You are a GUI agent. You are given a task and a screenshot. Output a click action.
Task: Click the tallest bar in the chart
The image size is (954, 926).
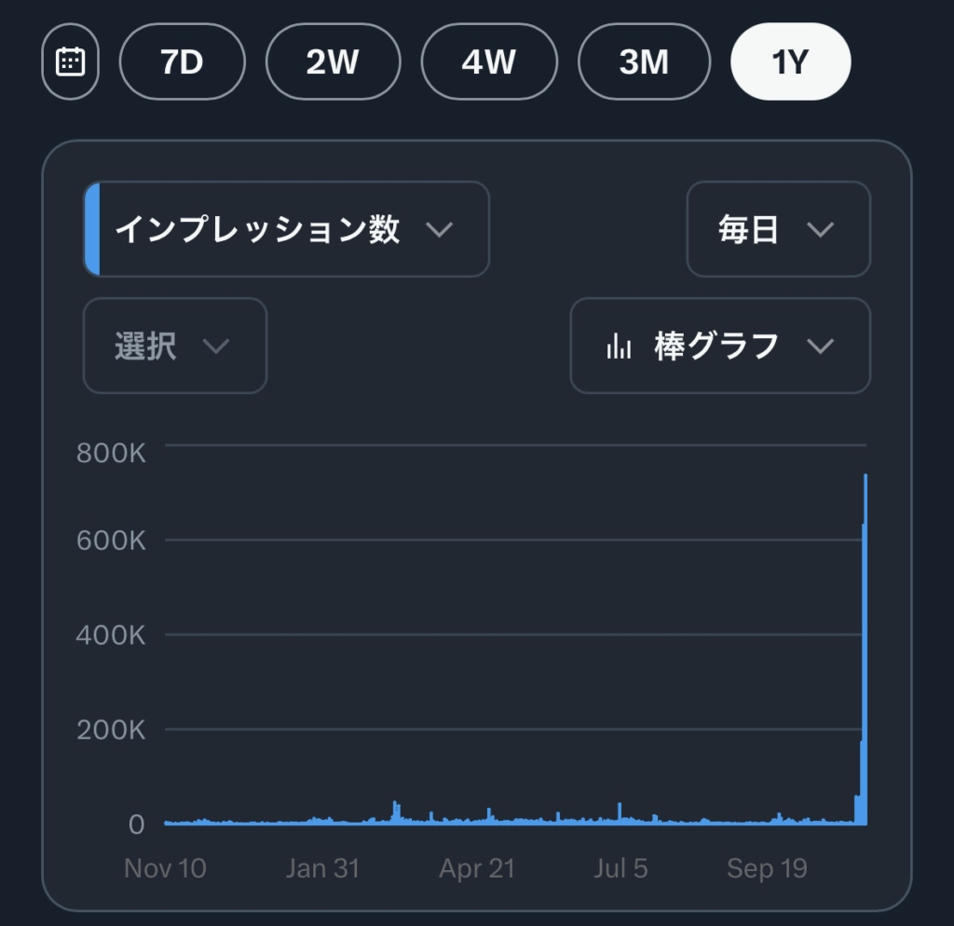coord(865,652)
